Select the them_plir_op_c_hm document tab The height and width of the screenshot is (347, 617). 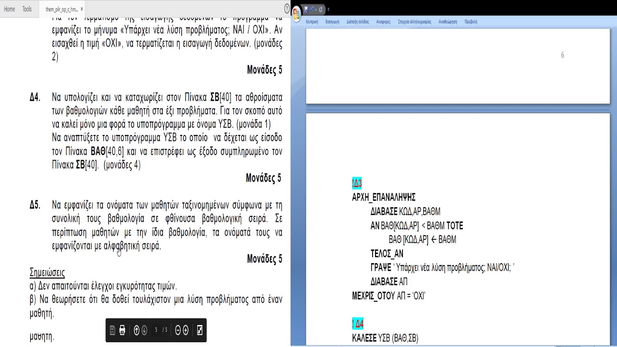pos(61,9)
